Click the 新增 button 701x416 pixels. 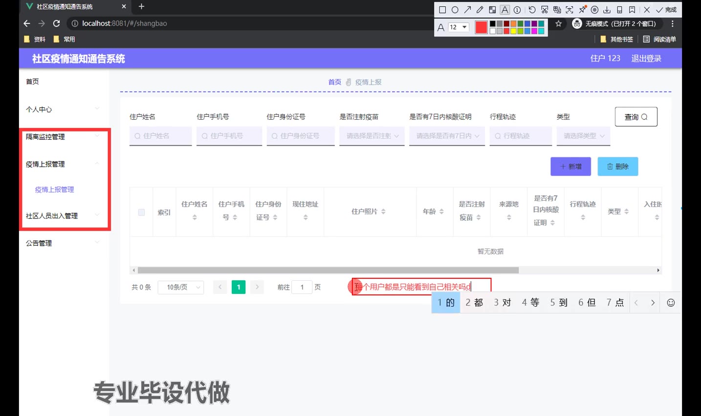570,166
